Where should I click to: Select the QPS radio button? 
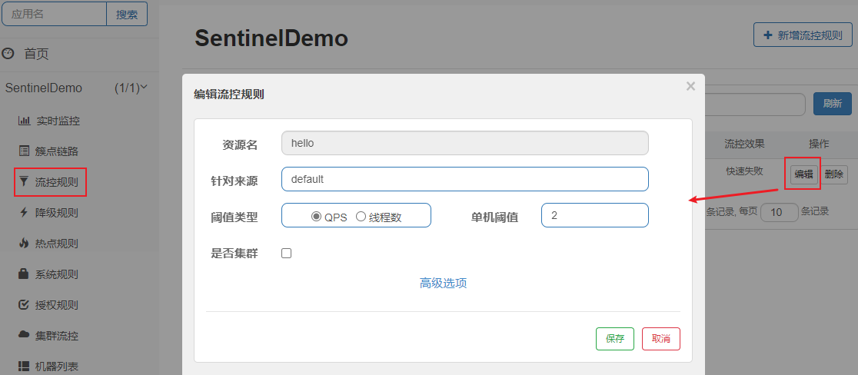click(316, 217)
